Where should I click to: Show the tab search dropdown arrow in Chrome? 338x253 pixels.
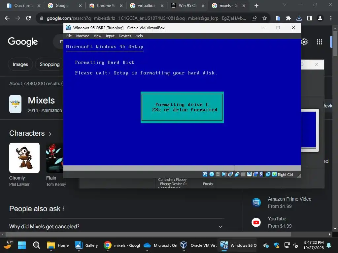click(x=285, y=5)
